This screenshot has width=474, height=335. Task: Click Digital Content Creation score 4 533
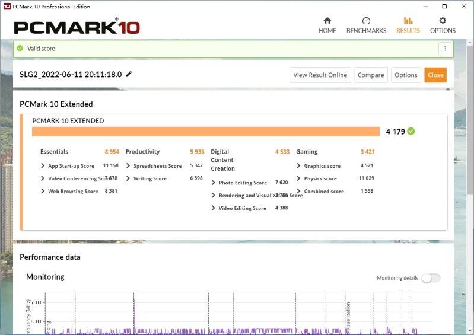(282, 152)
